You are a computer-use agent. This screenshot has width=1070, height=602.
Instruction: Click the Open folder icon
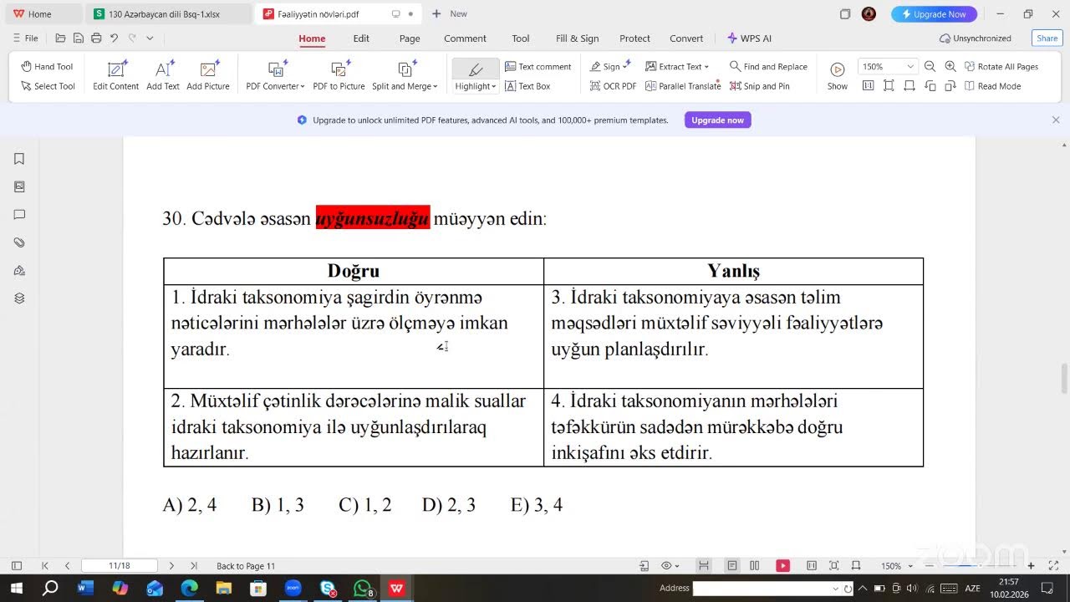[60, 38]
